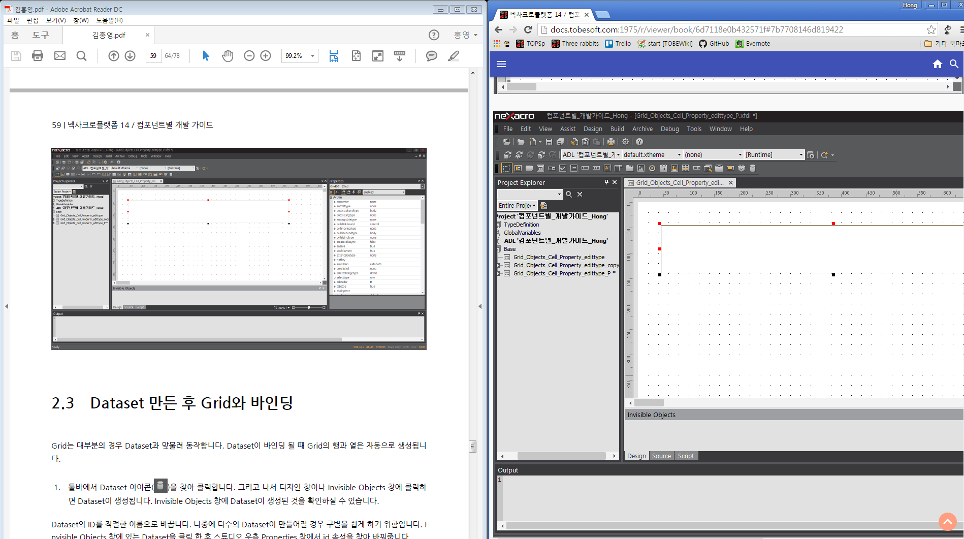Open the nexacro Build menu
This screenshot has height=539, width=964.
617,129
